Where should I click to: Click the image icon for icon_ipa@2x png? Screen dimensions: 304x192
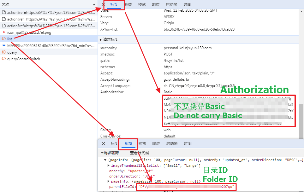tap(4, 32)
